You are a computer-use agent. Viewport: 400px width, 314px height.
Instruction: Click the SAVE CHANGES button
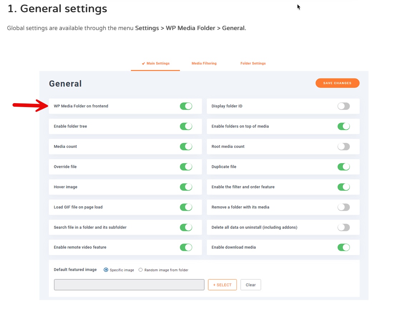click(337, 83)
